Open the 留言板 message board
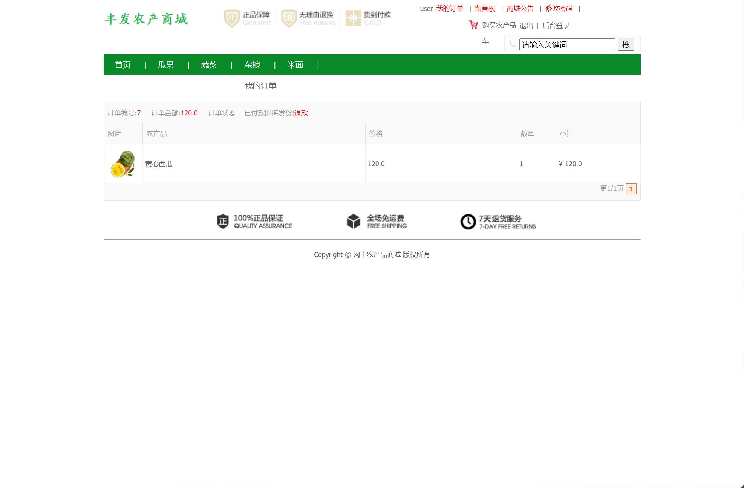This screenshot has height=488, width=744. coord(485,8)
